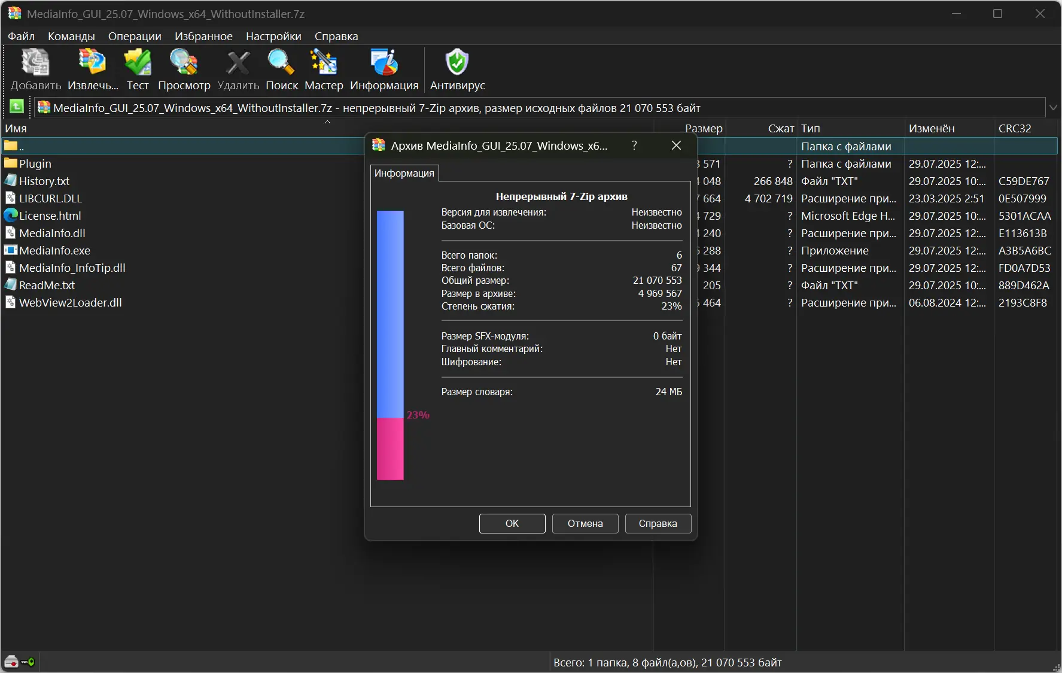1062x673 pixels.
Task: Click the status bar total text
Action: tap(668, 662)
